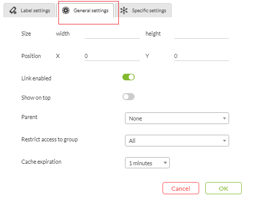Screen dimensions: 254x210
Task: Click the Position Y input field
Action: pos(202,56)
